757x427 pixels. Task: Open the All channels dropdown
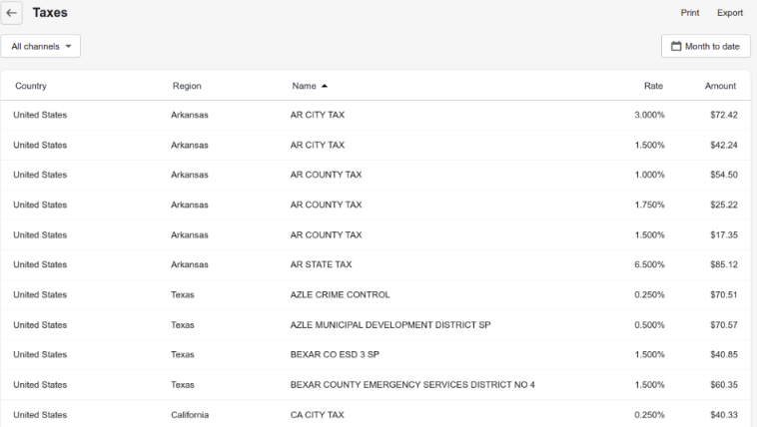pos(41,46)
